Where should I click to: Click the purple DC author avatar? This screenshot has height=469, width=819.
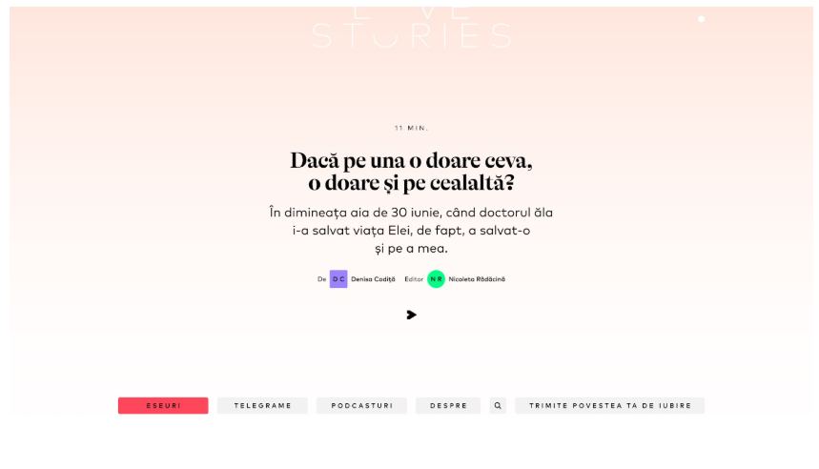coord(338,279)
